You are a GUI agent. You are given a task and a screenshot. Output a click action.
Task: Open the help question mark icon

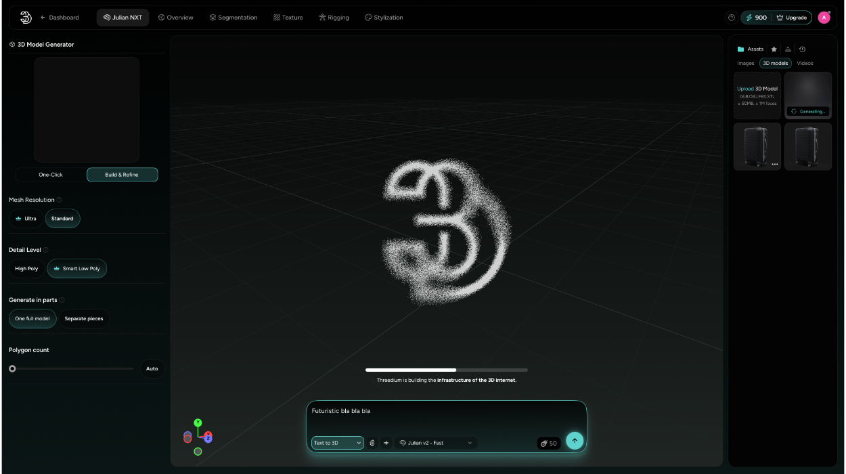point(731,18)
